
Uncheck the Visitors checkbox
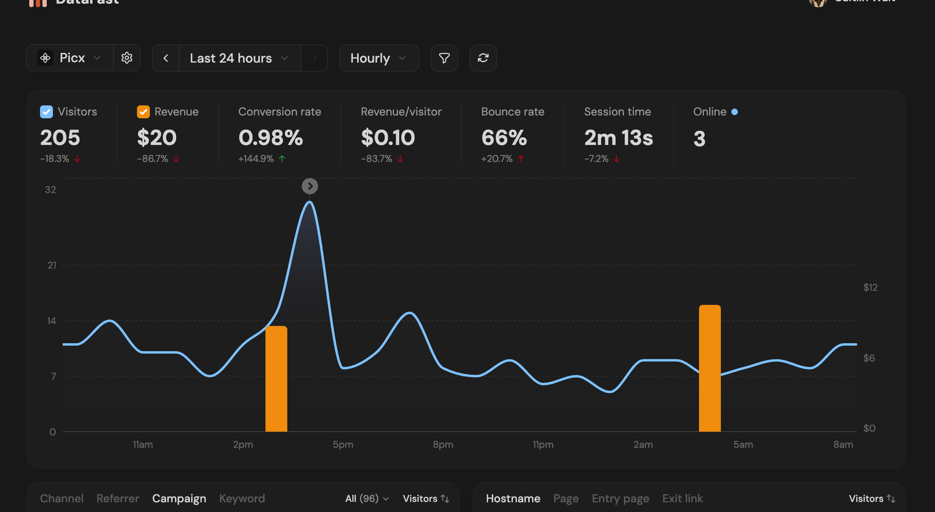point(46,112)
